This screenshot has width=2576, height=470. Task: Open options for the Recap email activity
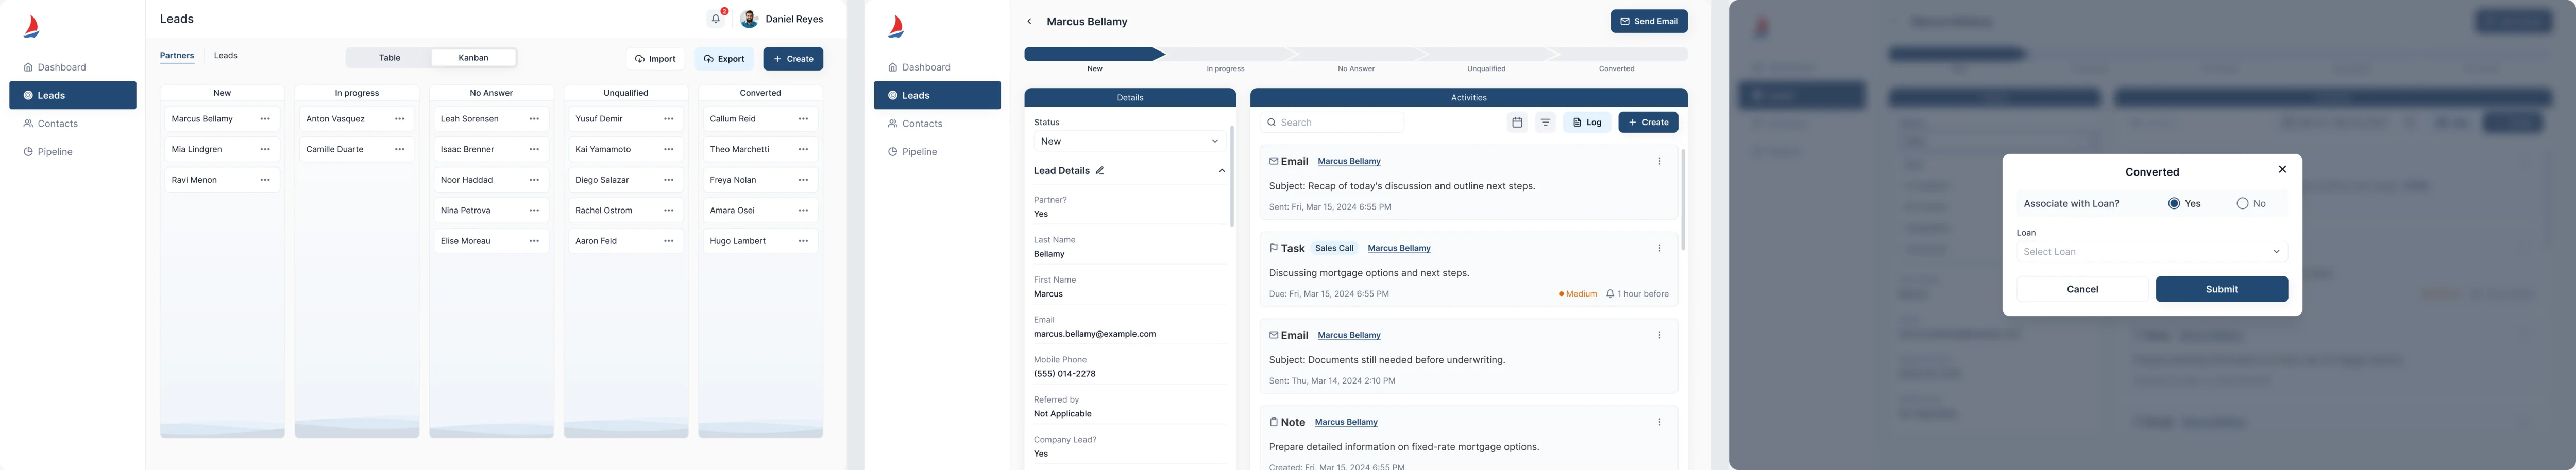pos(1660,161)
